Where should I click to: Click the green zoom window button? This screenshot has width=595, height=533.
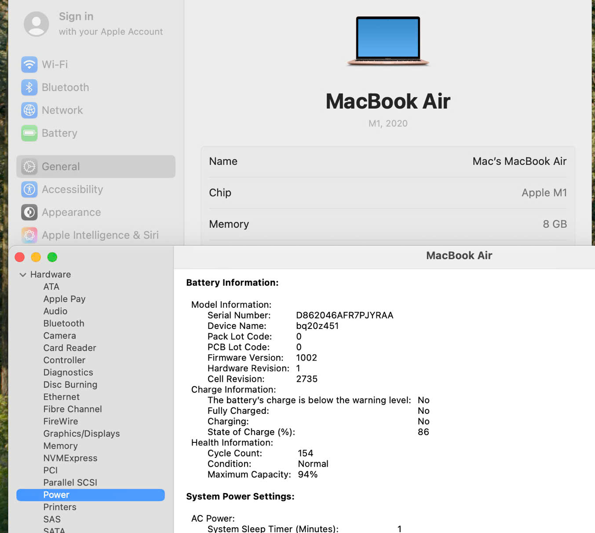52,257
